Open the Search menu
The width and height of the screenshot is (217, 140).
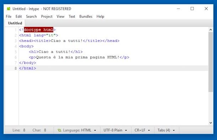pyautogui.click(x=31, y=16)
